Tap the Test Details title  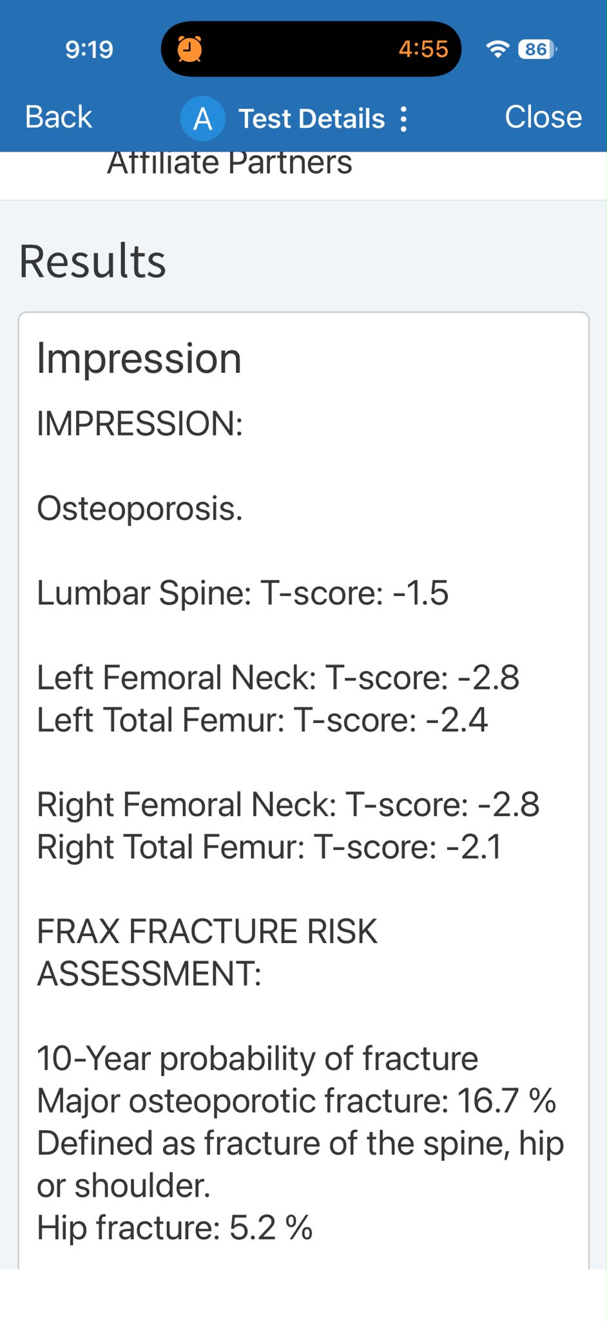[x=312, y=119]
